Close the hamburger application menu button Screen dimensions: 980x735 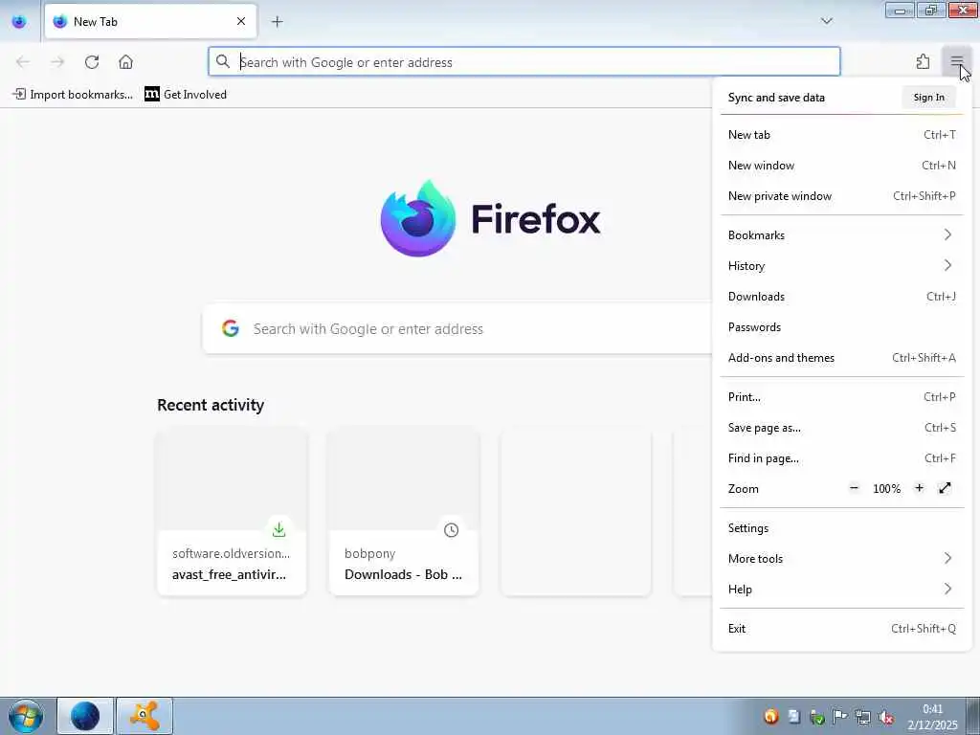coord(956,62)
